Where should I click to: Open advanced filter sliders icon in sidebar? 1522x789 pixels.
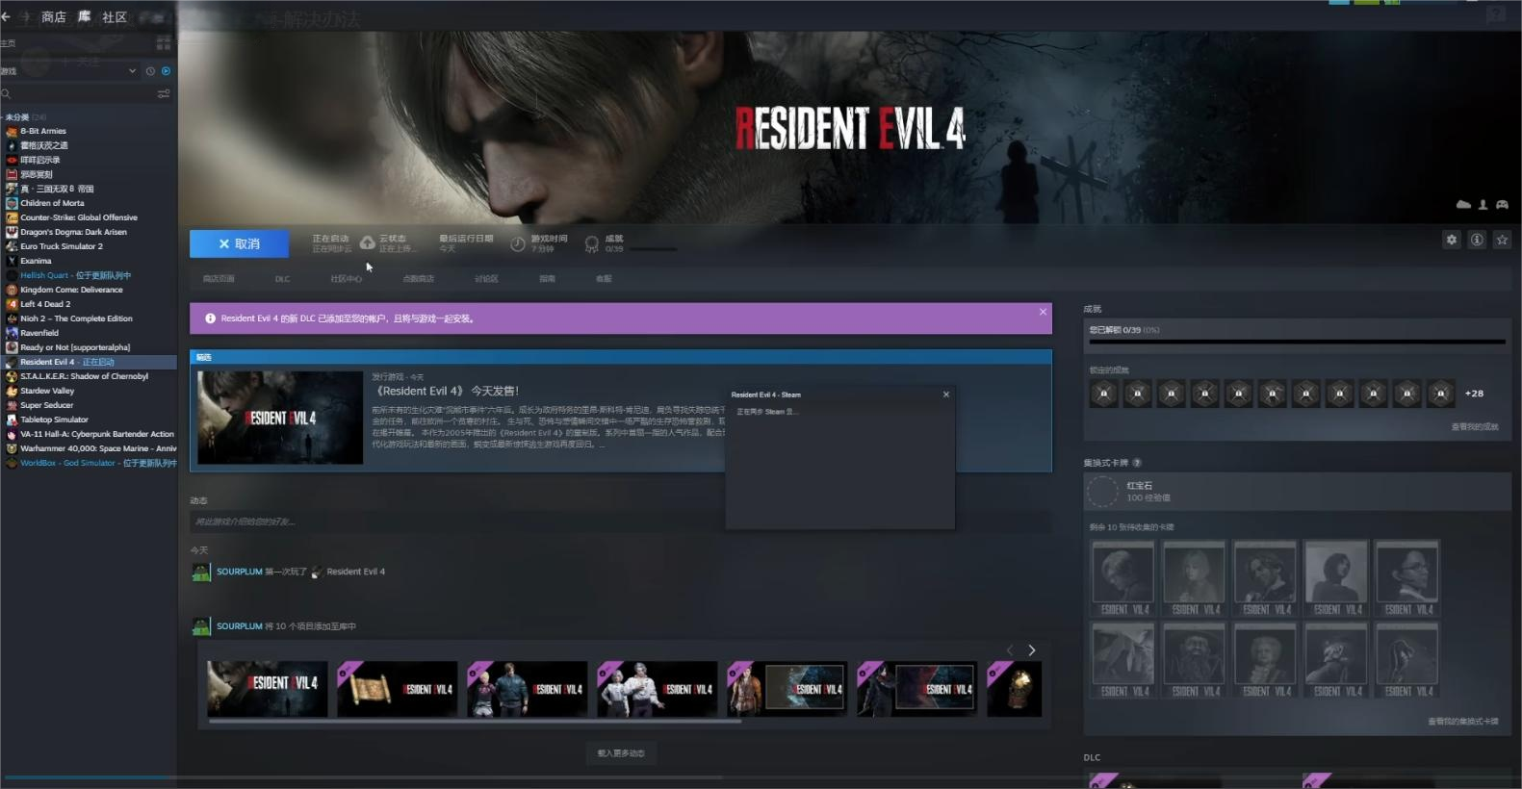(164, 93)
